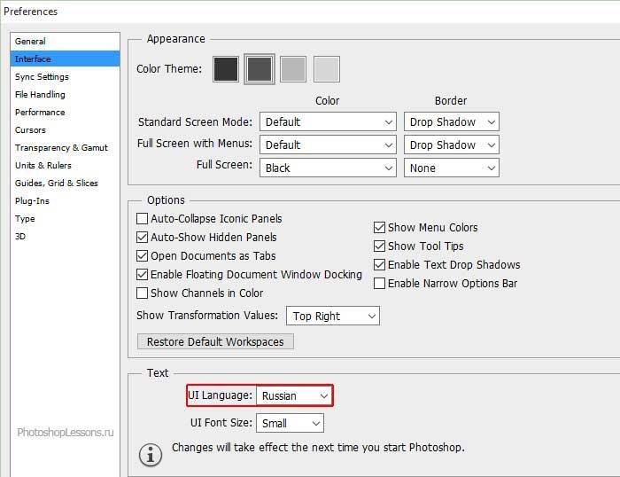Toggle Enable Narrow Options Bar
The width and height of the screenshot is (620, 477).
380,284
